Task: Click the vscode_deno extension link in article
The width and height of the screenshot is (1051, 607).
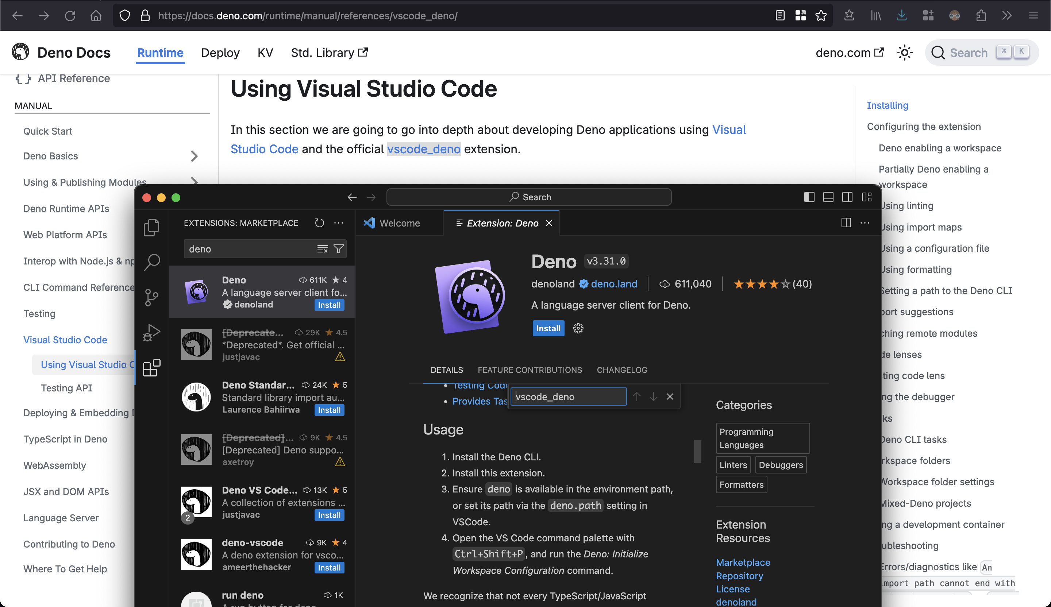Action: (423, 149)
